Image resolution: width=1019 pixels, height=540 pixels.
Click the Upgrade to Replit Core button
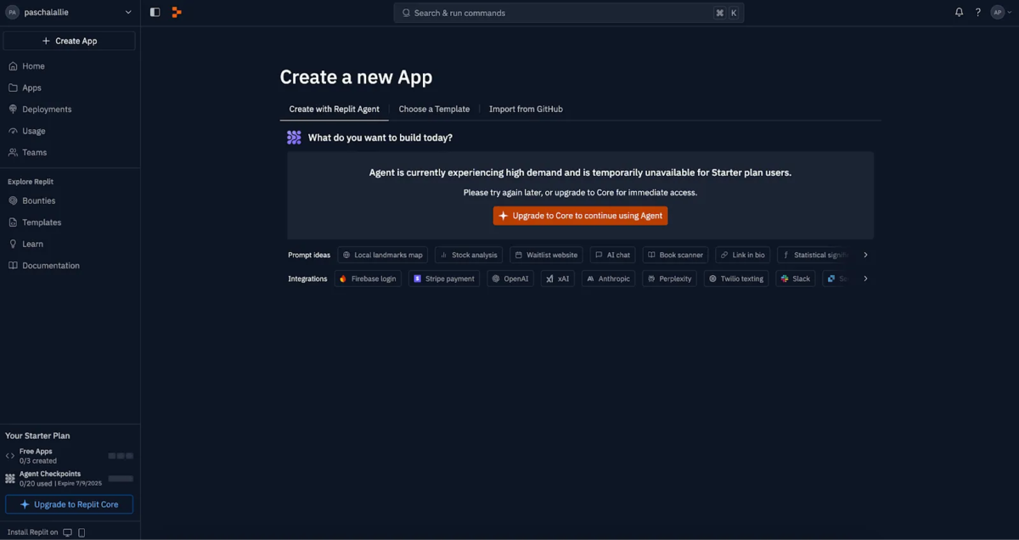[70, 504]
